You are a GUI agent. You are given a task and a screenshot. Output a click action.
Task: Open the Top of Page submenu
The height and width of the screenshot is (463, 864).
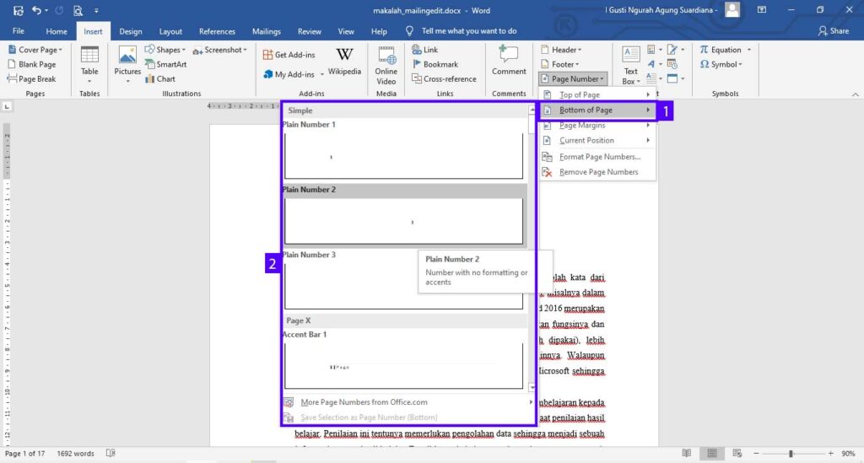(597, 94)
